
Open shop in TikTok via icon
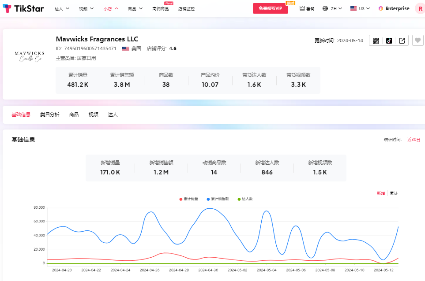tap(389, 41)
